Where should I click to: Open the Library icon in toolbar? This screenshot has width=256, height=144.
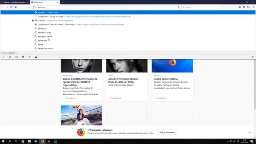pos(240,7)
